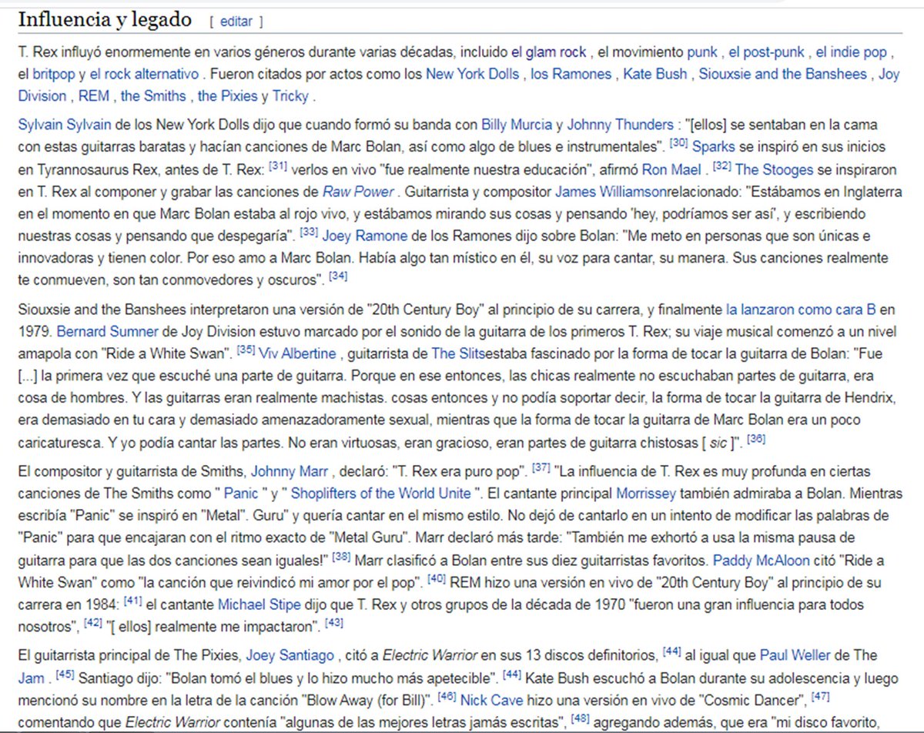The height and width of the screenshot is (733, 924).
Task: Open 'the Pixies' link
Action: (228, 96)
